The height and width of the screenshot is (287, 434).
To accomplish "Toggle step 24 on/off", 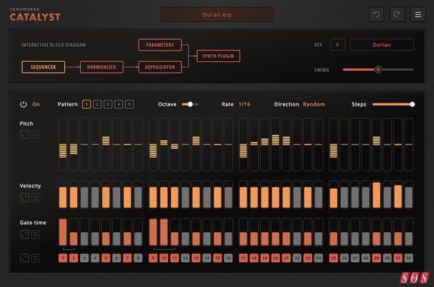I will click(318, 258).
